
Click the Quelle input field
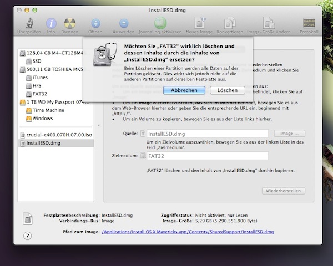208,134
